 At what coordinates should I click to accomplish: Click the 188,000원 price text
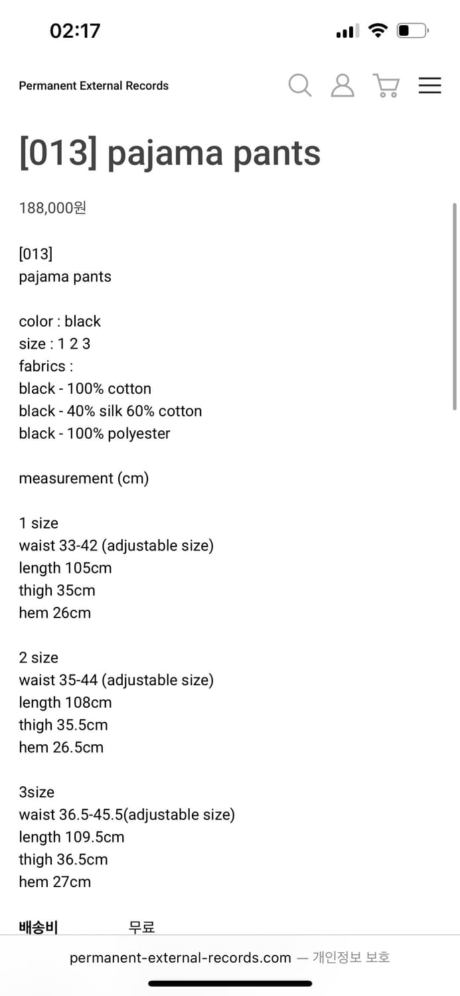click(x=52, y=208)
